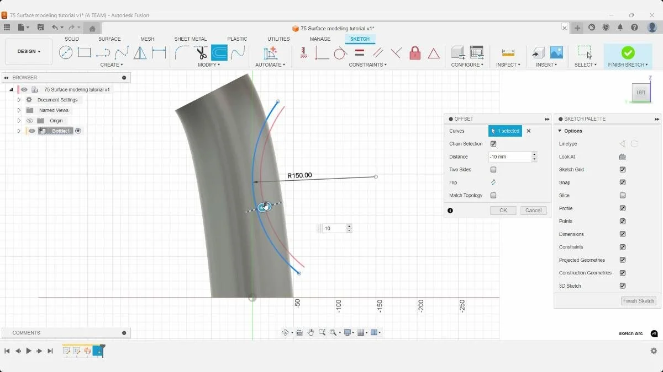Open the Change Parameters table icon
Screen dimensions: 663x372
click(x=476, y=52)
